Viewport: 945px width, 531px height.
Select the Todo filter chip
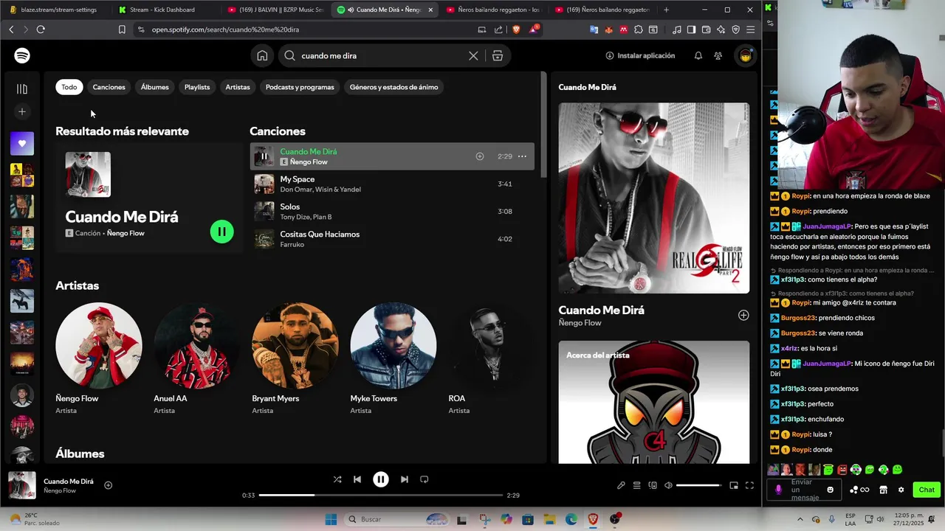click(x=69, y=87)
